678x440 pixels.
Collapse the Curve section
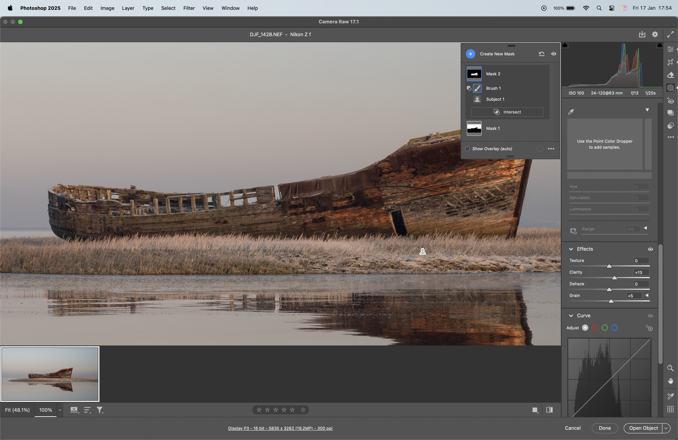pos(571,316)
